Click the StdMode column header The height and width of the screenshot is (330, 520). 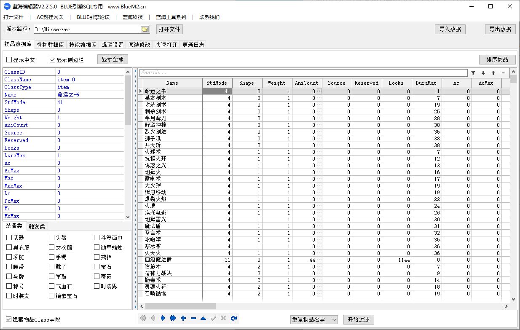point(217,83)
